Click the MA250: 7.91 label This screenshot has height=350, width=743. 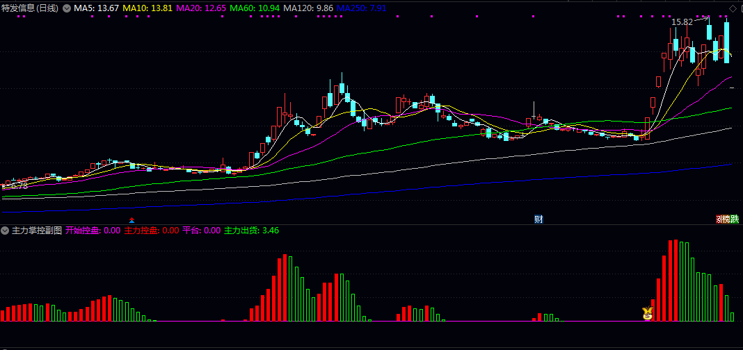point(362,8)
